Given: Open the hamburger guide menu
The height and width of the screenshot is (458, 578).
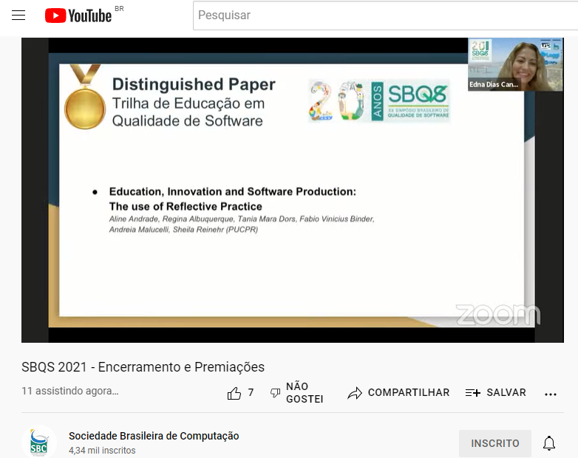Looking at the screenshot, I should pos(18,16).
